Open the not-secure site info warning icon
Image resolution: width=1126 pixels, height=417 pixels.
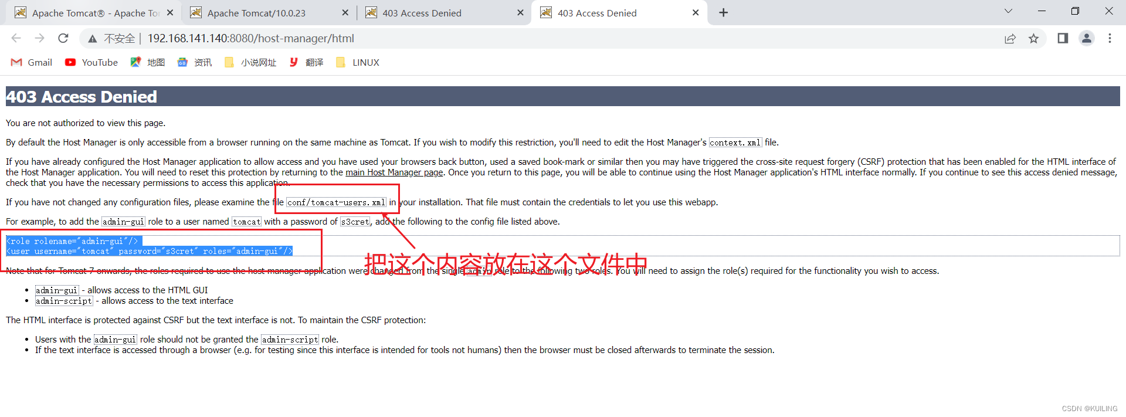pos(93,39)
